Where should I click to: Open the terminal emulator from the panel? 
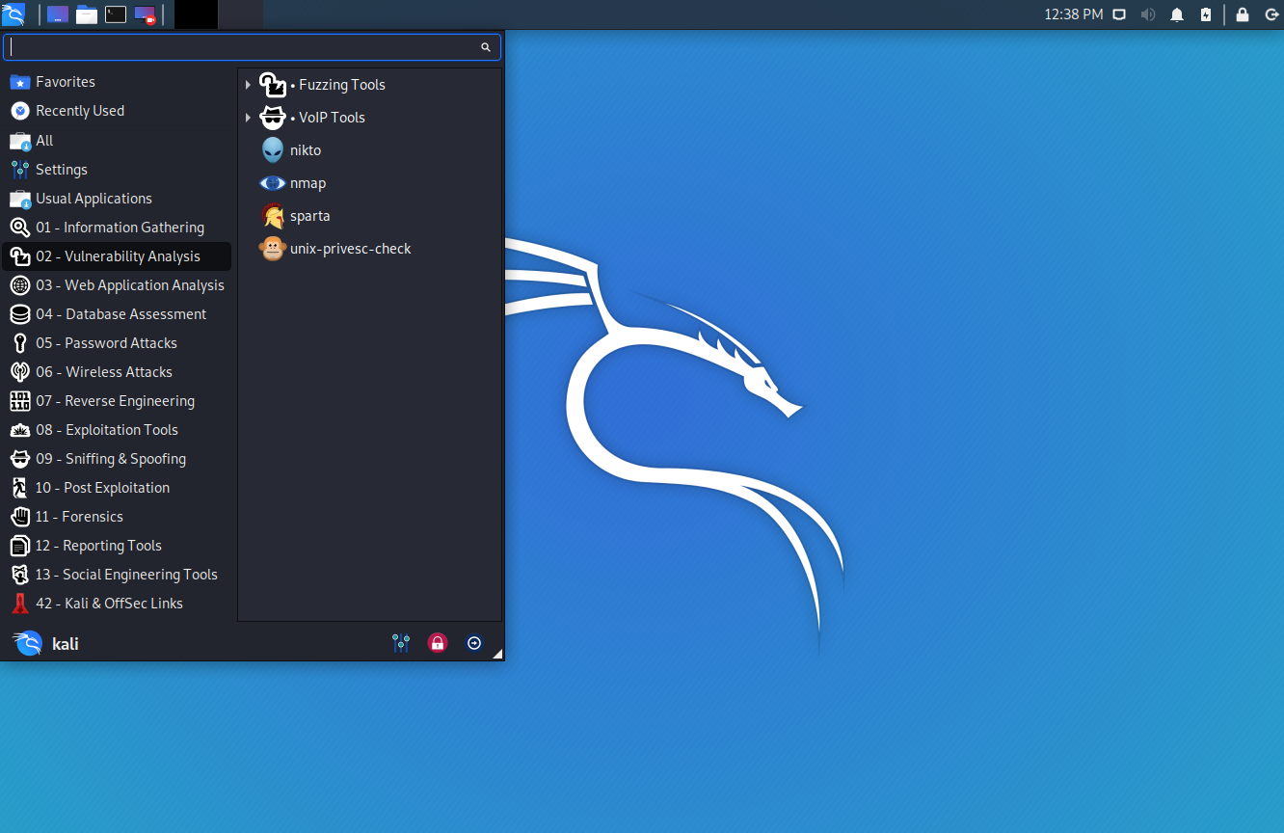tap(116, 14)
